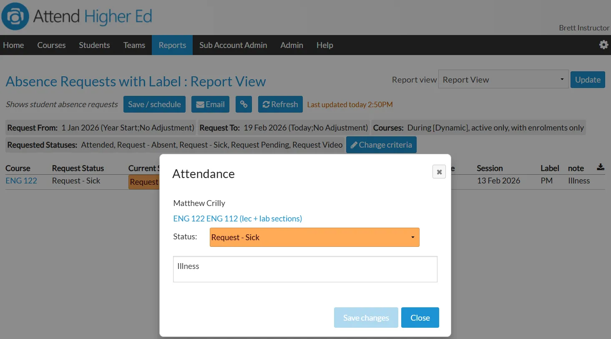Screen dimensions: 611x339
Task: Open the settings gear in the navigation bar
Action: click(x=603, y=45)
